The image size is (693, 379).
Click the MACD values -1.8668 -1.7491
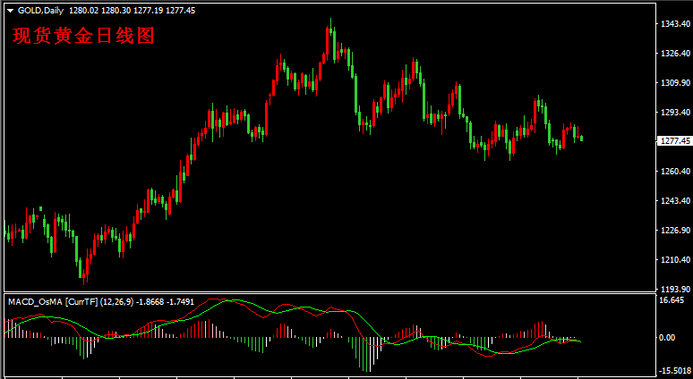pyautogui.click(x=165, y=302)
